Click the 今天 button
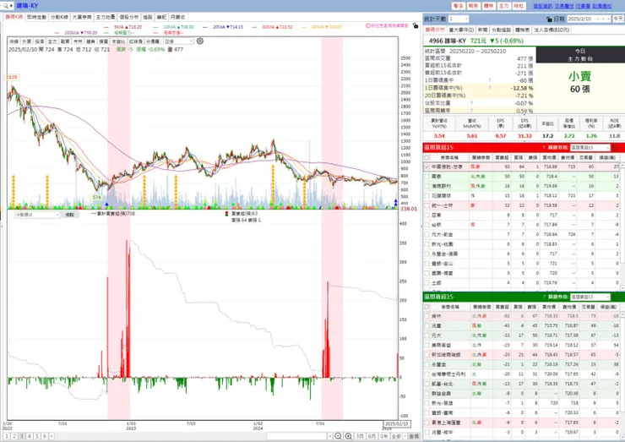Screen dimensions: 625x442 pyautogui.click(x=618, y=19)
